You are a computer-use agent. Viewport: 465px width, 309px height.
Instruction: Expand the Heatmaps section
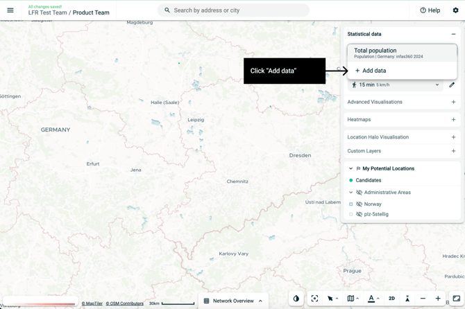pos(453,120)
